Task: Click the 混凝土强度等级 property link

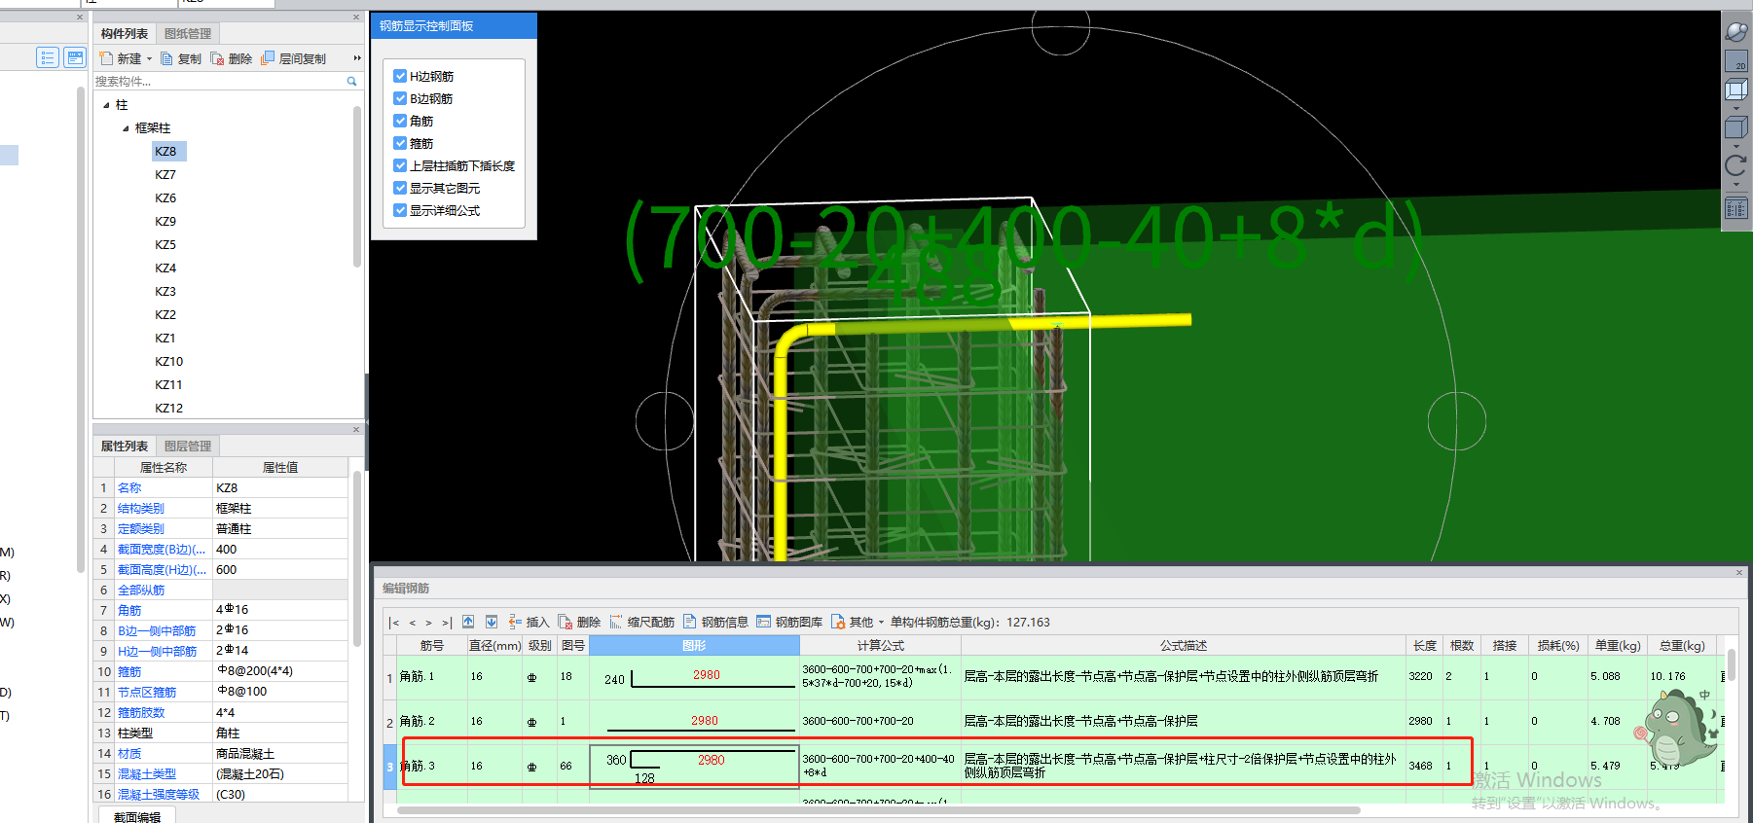Action: coord(159,795)
